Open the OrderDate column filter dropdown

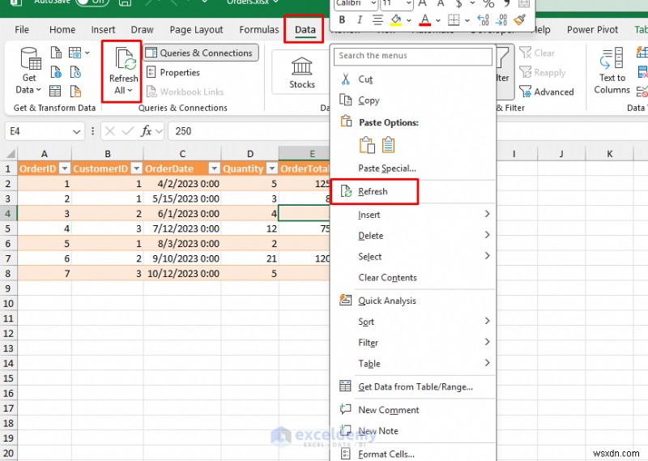tap(214, 169)
